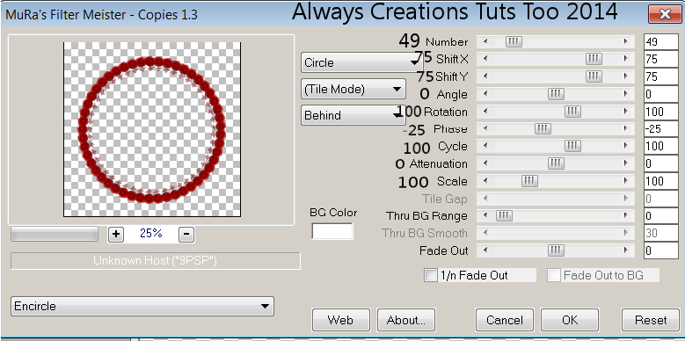The width and height of the screenshot is (685, 341).
Task: Click the Cycle slider thumb
Action: (572, 146)
